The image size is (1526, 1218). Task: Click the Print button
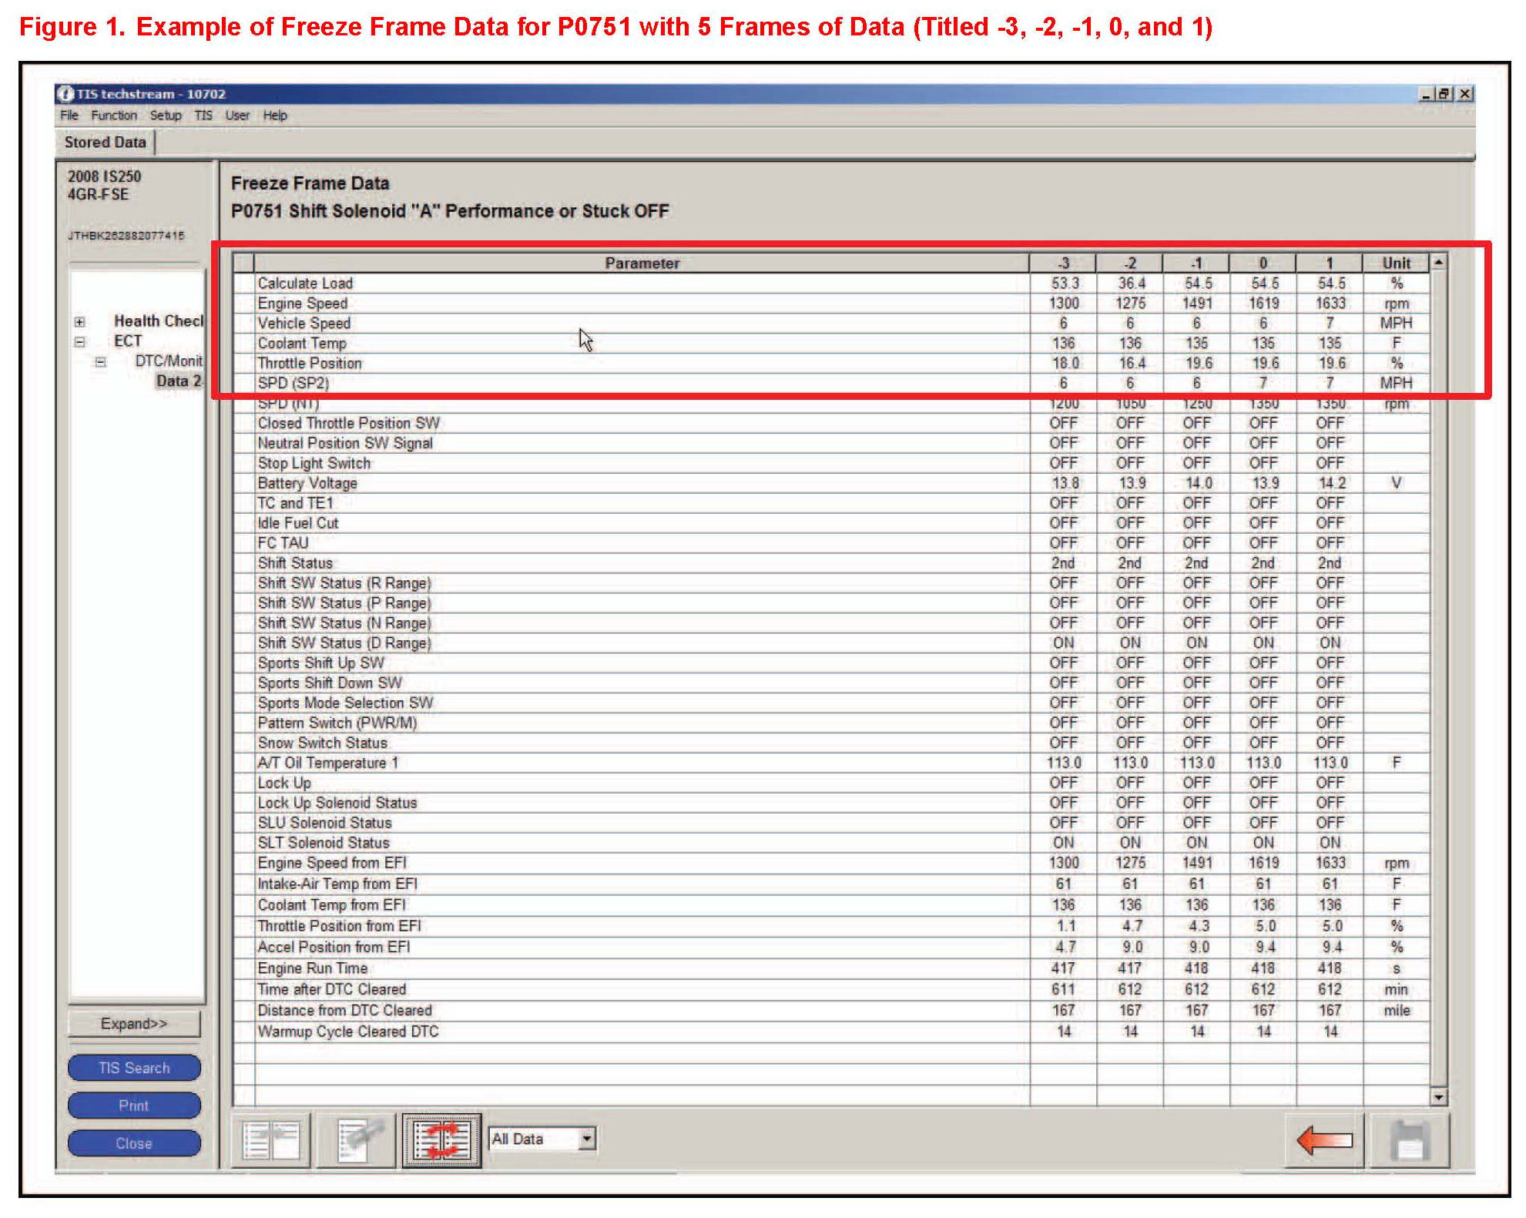click(134, 1106)
